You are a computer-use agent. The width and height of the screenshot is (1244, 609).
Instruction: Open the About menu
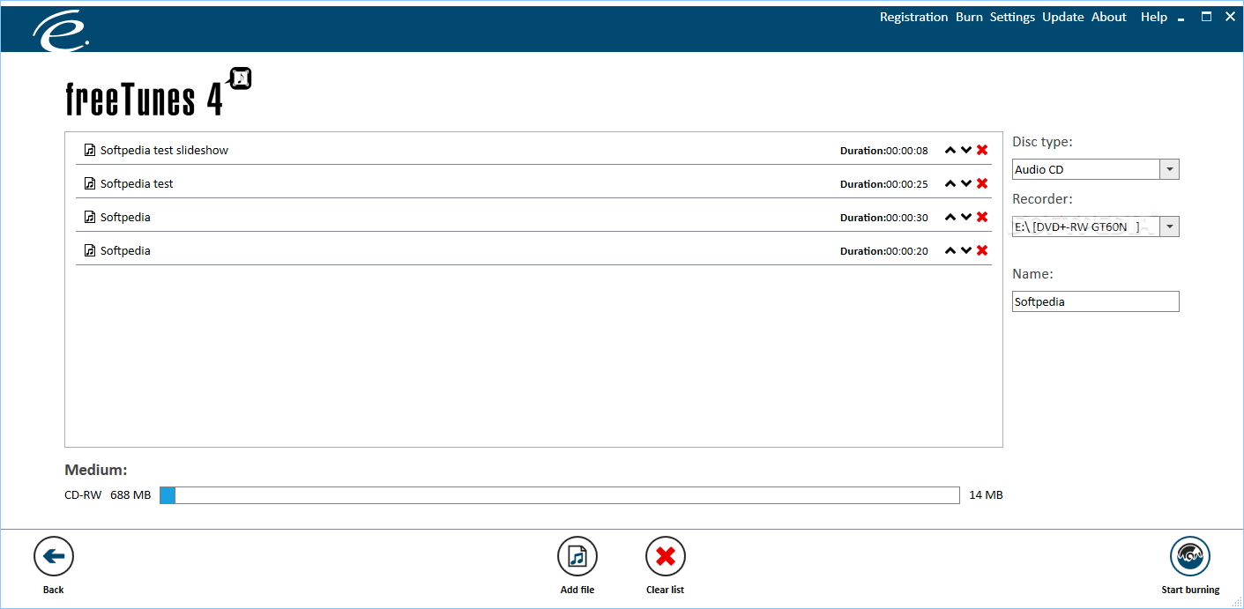[x=1109, y=17]
